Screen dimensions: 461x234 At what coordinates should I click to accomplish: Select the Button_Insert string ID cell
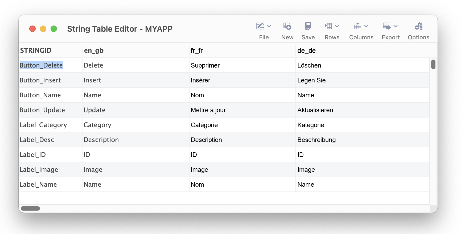51,80
